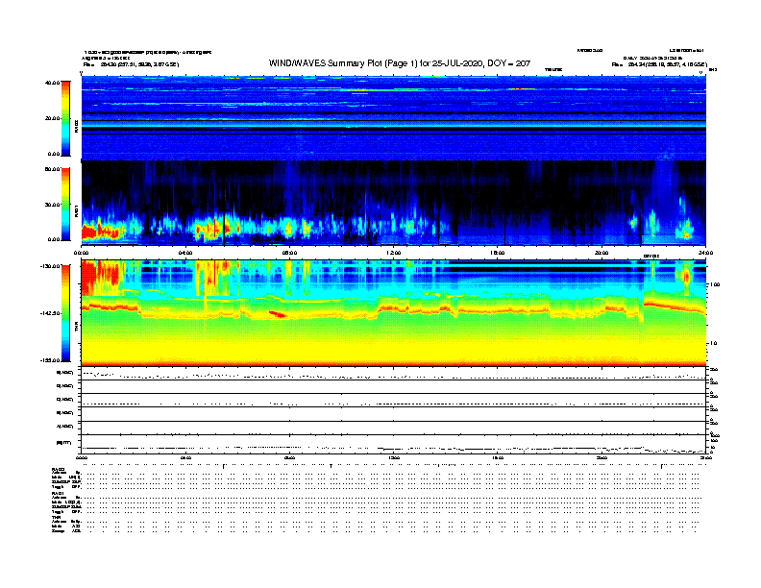Click the 12:00 tick label under RAD1 panel
This screenshot has height=588, width=761.
tap(394, 253)
